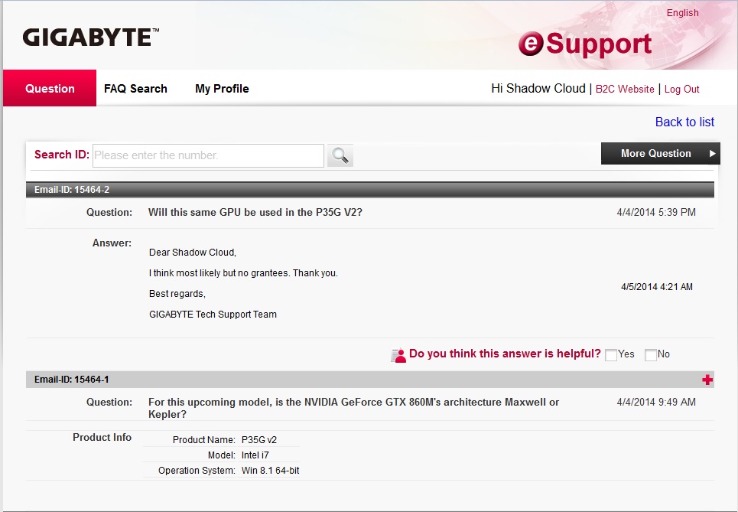
Task: Click the feedback person icon
Action: [x=398, y=355]
